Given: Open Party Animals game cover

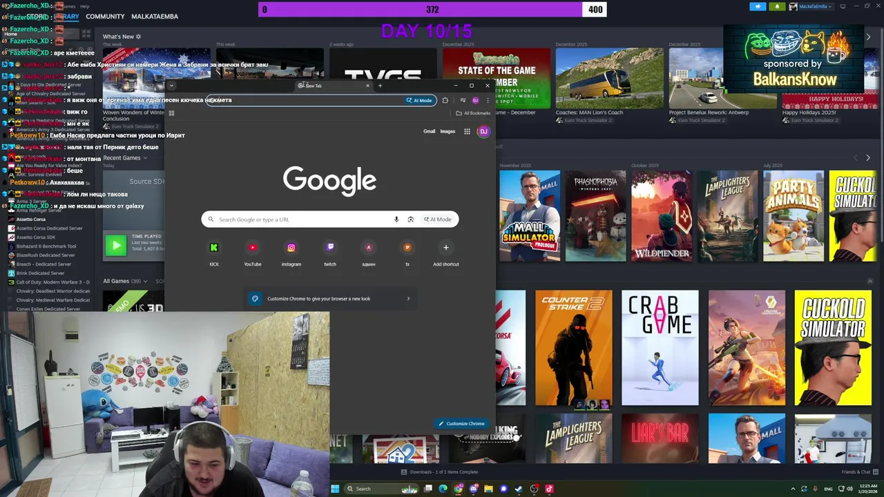Looking at the screenshot, I should [x=794, y=216].
